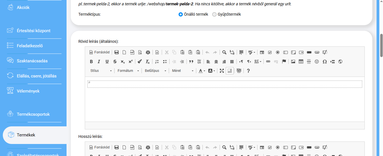383x156 pixels.
Task: Open text color picker in Rövid leírás toolbar
Action: click(x=202, y=71)
